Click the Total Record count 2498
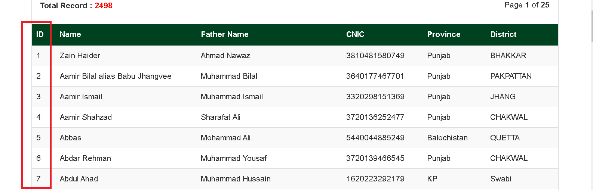 104,6
